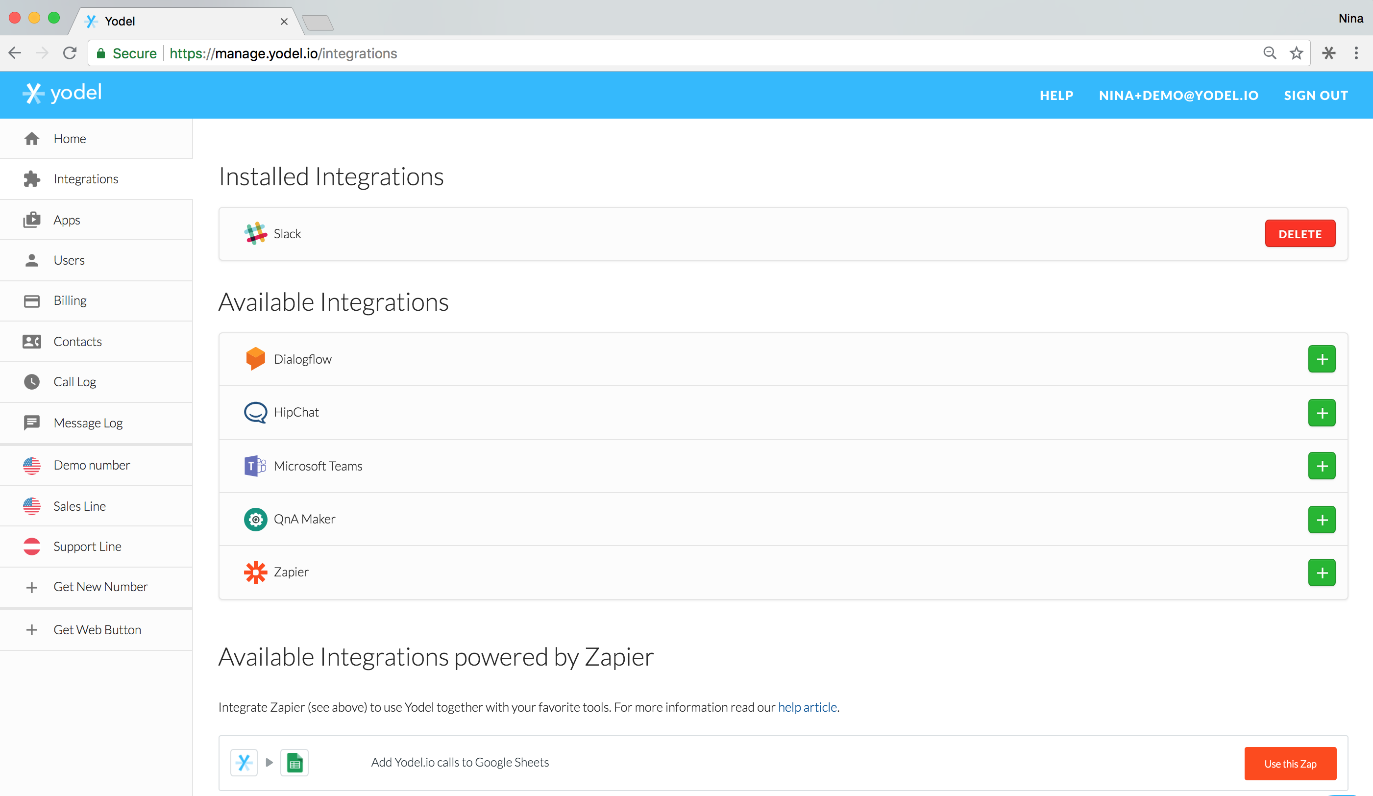Click the Home house icon
This screenshot has height=796, width=1373.
(x=31, y=139)
